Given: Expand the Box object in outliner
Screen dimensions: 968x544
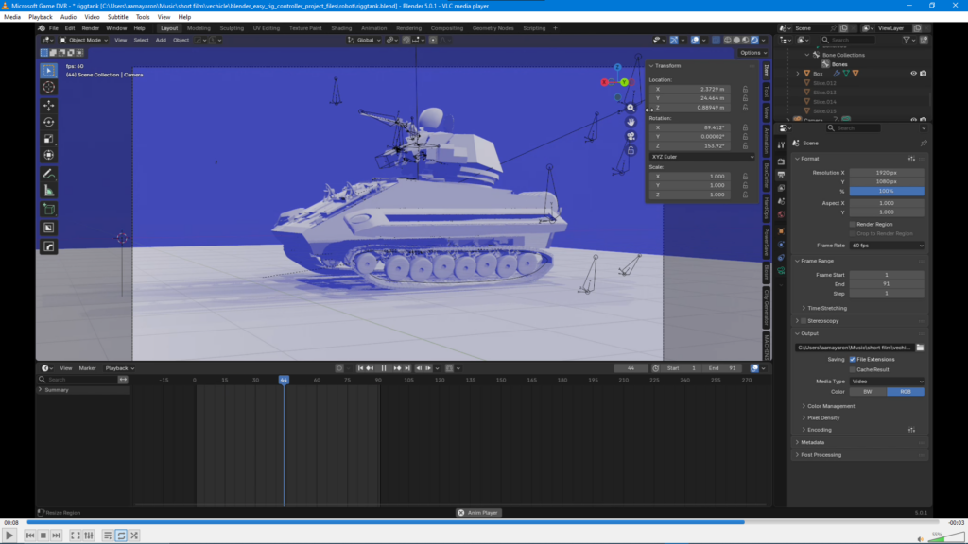Looking at the screenshot, I should coord(798,74).
